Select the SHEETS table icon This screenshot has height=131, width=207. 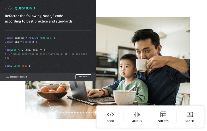tap(163, 114)
